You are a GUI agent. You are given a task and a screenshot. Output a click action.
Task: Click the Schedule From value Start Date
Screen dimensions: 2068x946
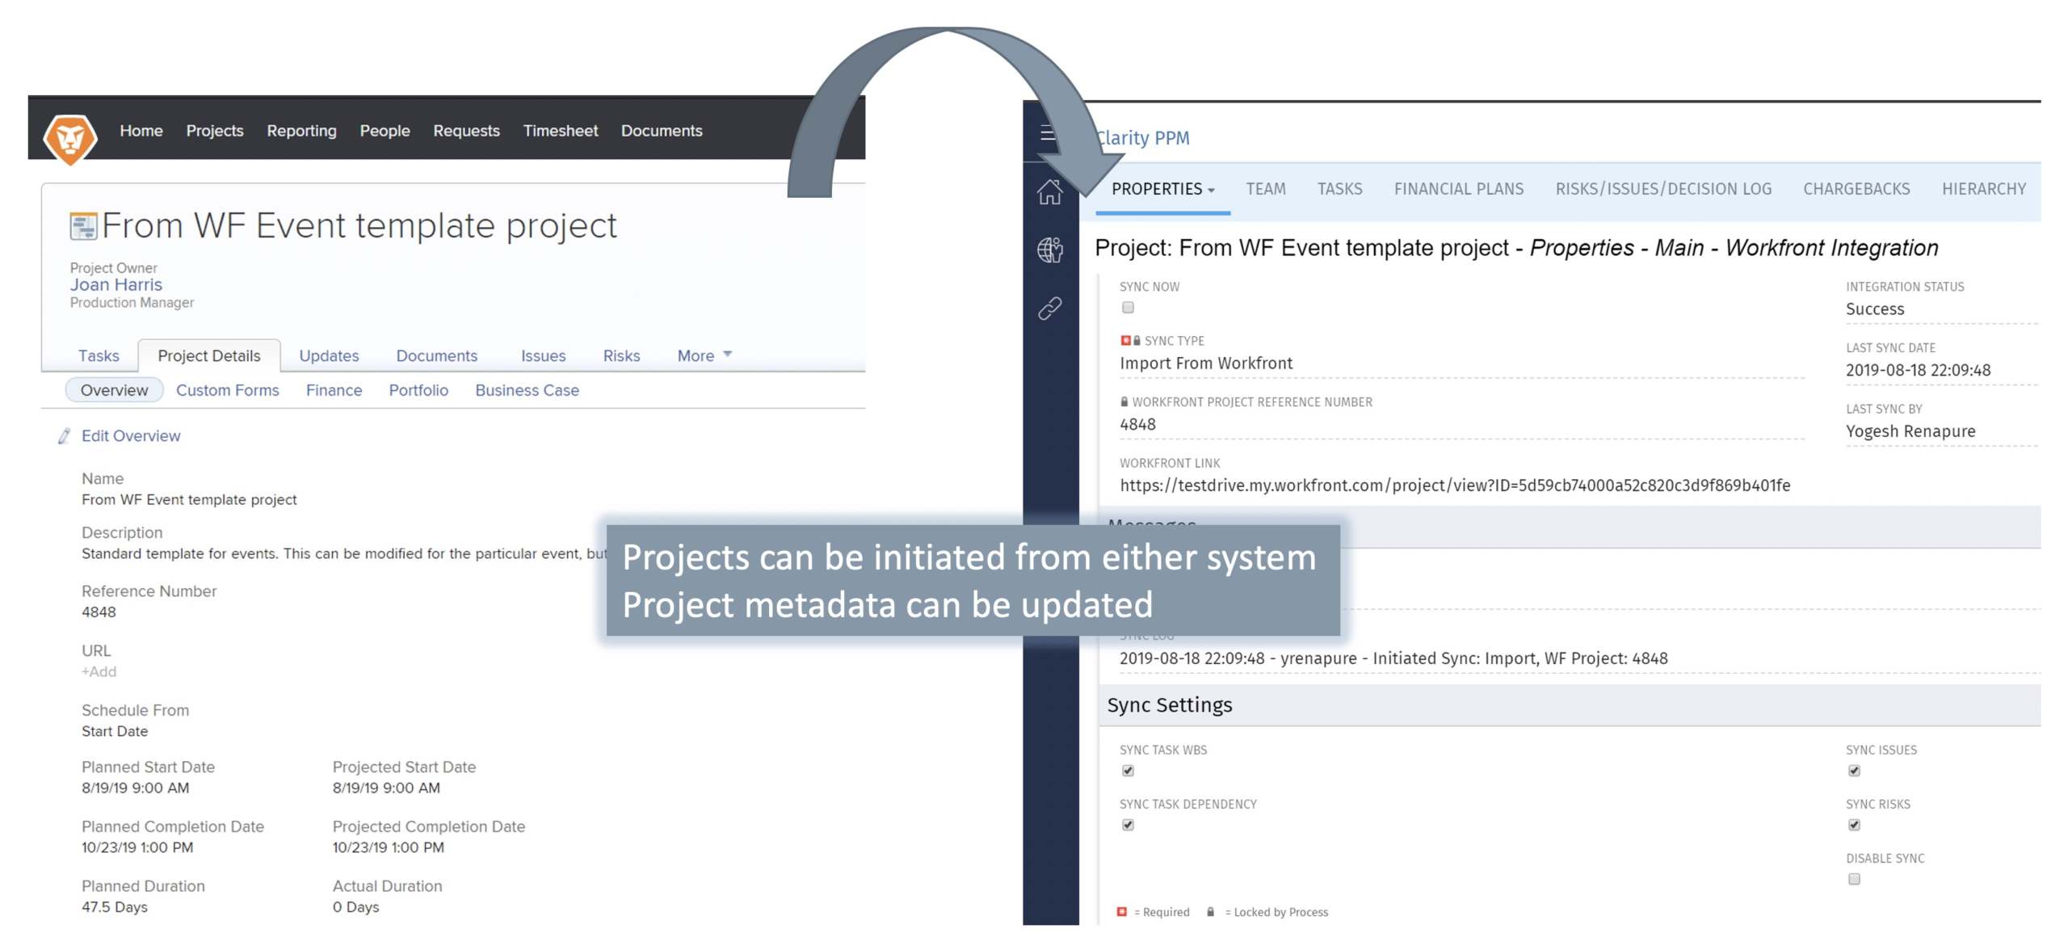(x=114, y=731)
